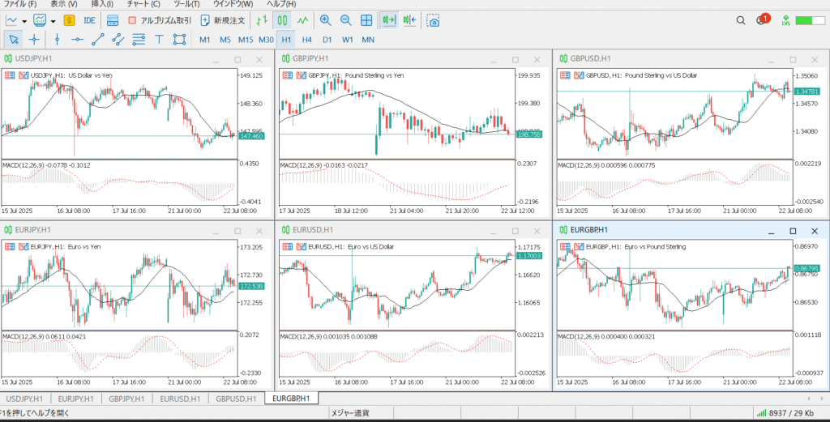Switch timeframe to M5
The height and width of the screenshot is (422, 830).
(x=225, y=40)
